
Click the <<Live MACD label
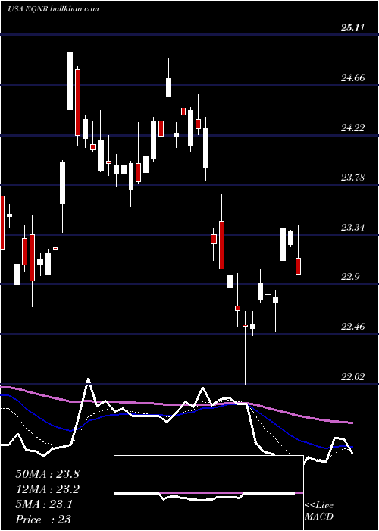319,511
